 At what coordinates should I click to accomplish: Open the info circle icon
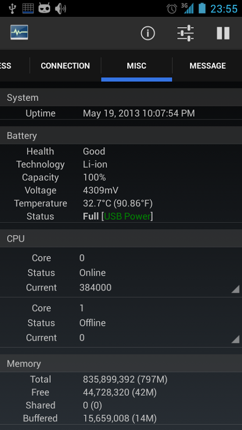148,33
